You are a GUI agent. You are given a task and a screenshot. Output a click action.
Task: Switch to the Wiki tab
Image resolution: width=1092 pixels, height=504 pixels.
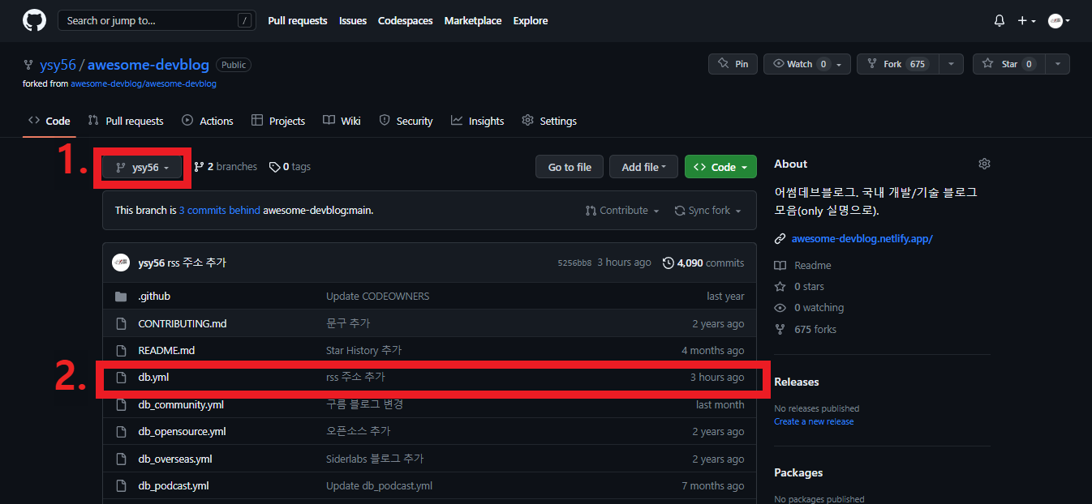tap(342, 121)
